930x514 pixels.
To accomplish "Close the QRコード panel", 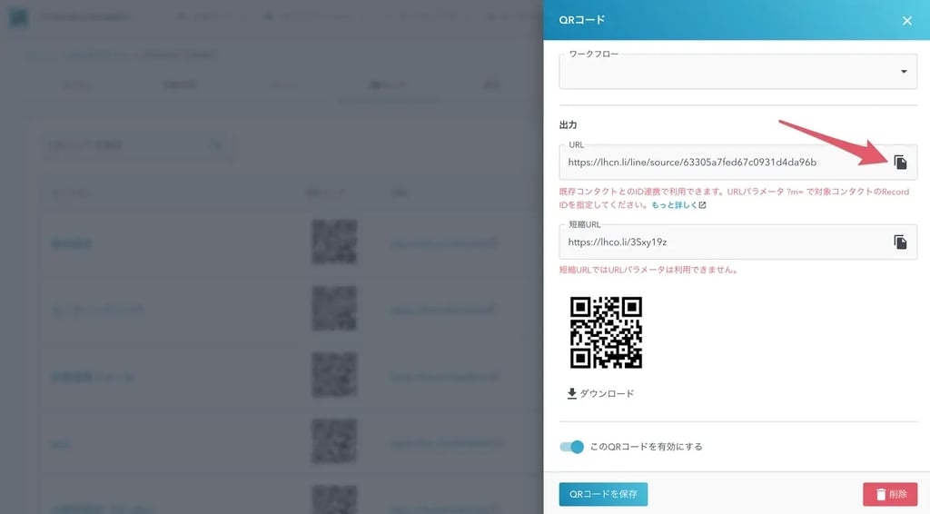I will coord(906,21).
